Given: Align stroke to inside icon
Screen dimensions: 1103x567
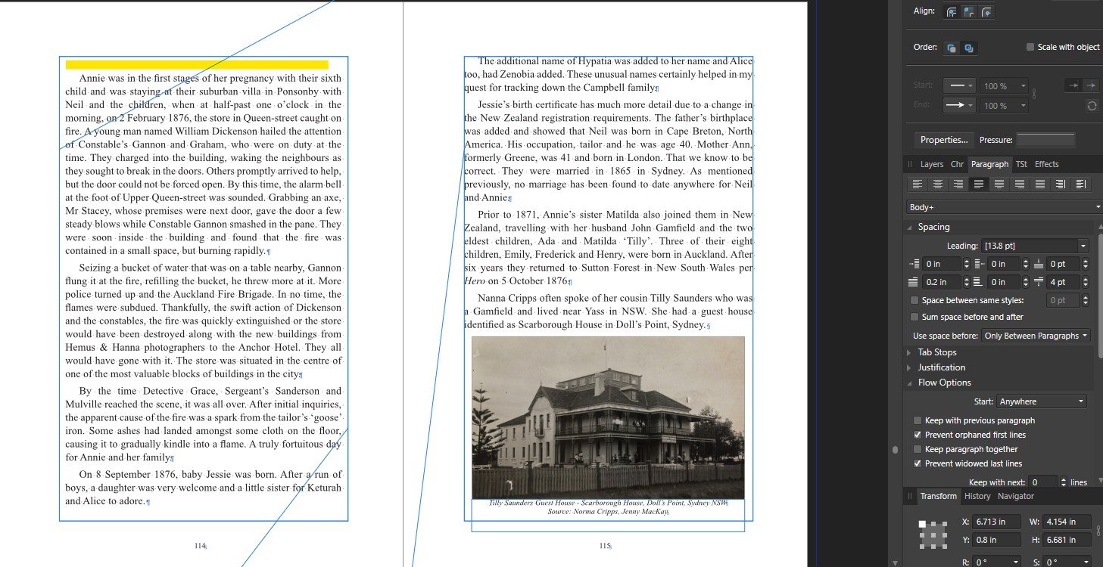Looking at the screenshot, I should (x=969, y=12).
